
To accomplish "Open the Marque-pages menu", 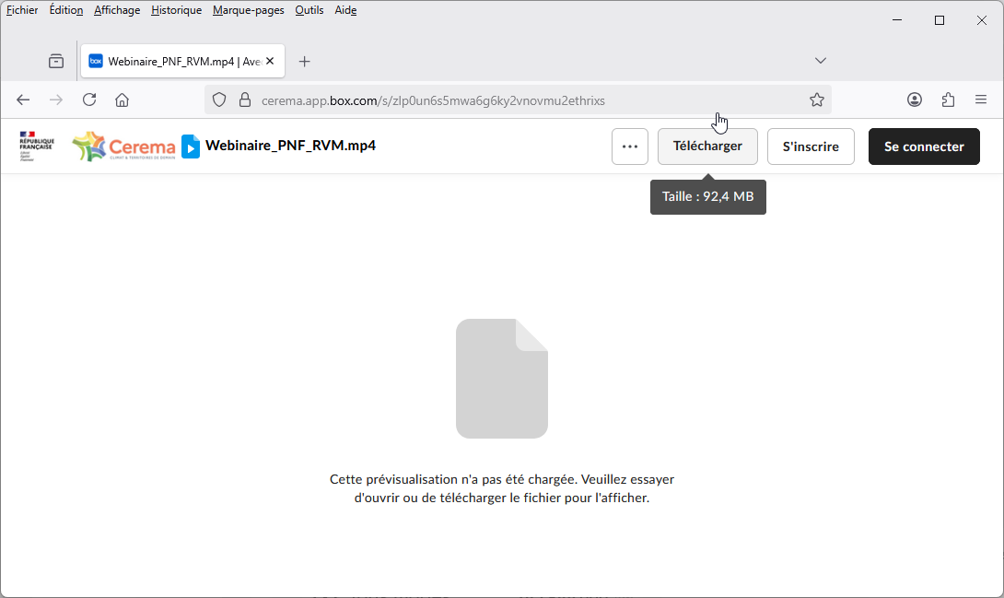I will (248, 10).
